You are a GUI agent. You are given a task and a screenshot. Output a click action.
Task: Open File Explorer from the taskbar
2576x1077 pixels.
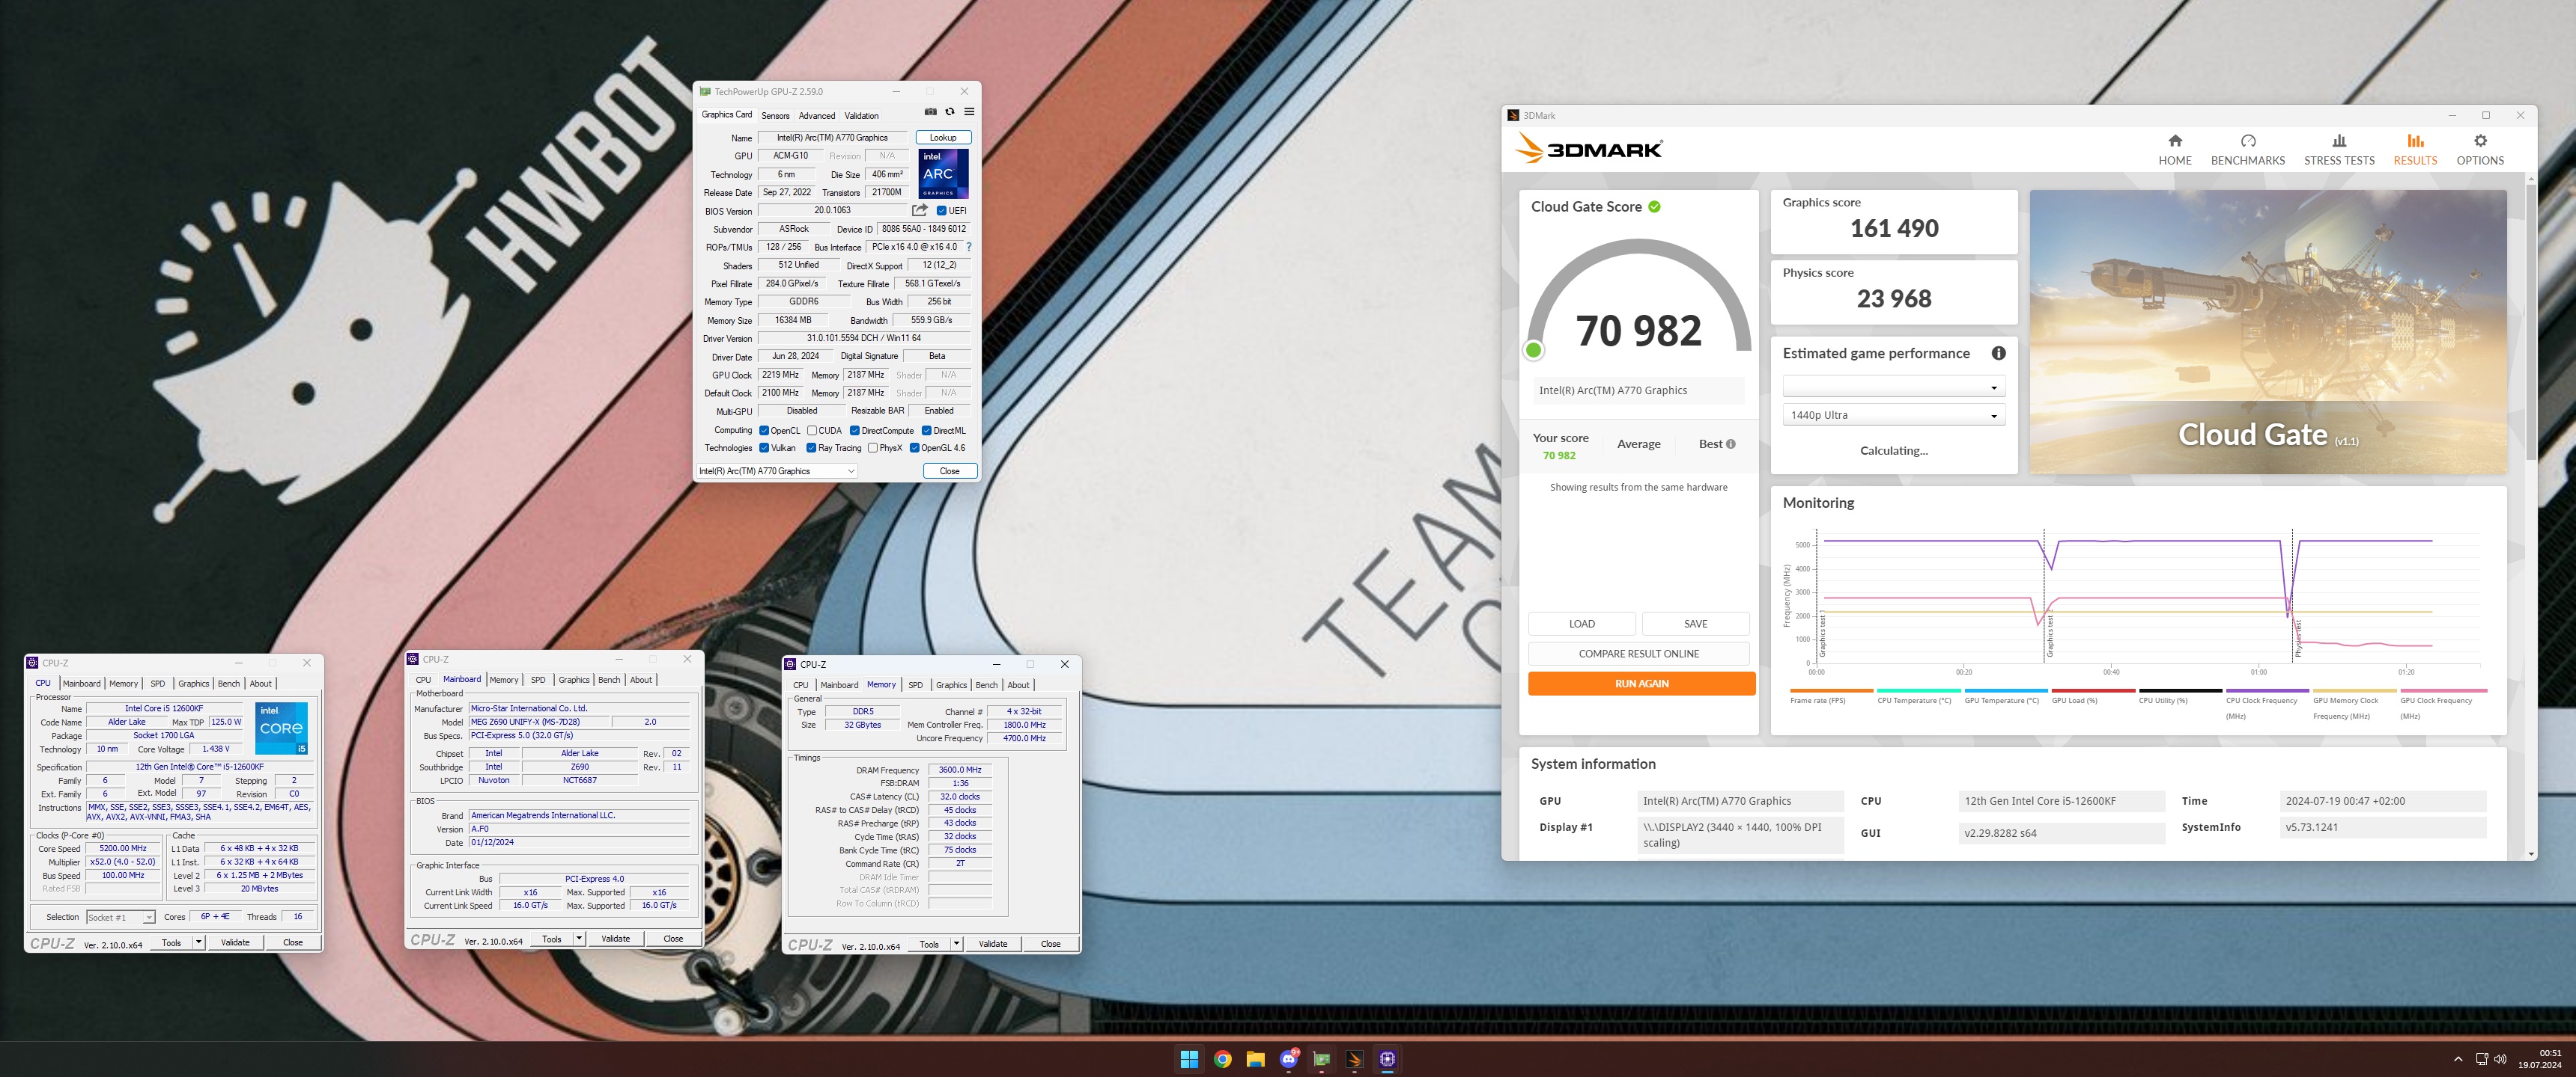pos(1254,1059)
